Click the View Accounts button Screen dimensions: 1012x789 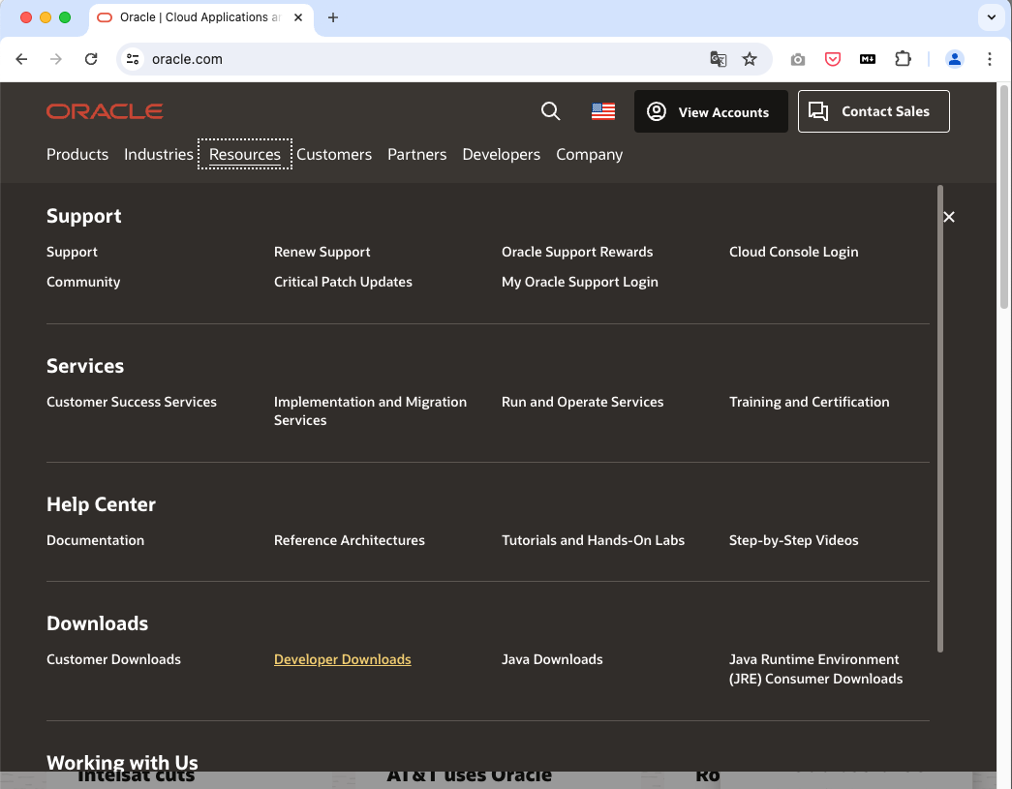[711, 111]
